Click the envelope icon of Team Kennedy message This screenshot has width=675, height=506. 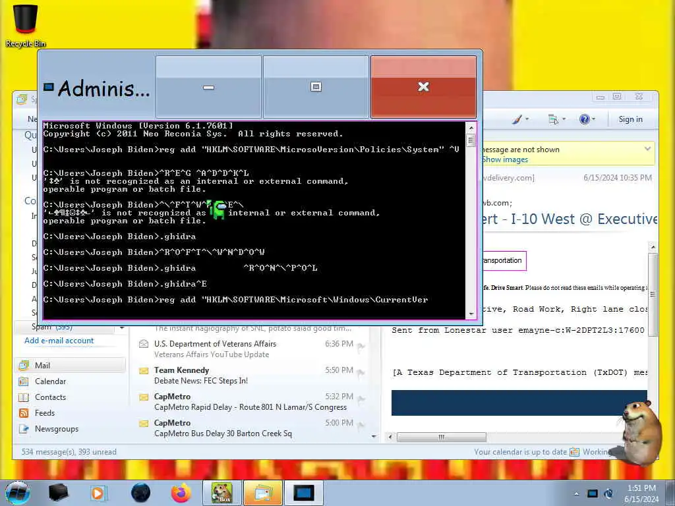(144, 370)
